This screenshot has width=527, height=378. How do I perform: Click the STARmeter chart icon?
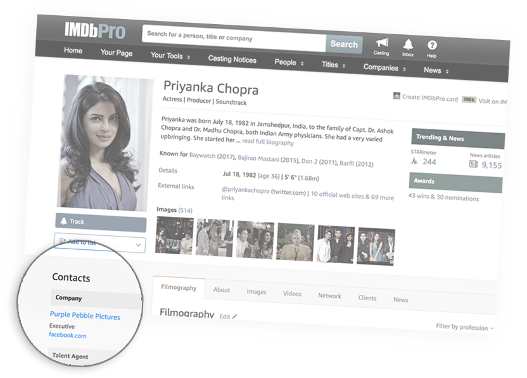pos(414,161)
